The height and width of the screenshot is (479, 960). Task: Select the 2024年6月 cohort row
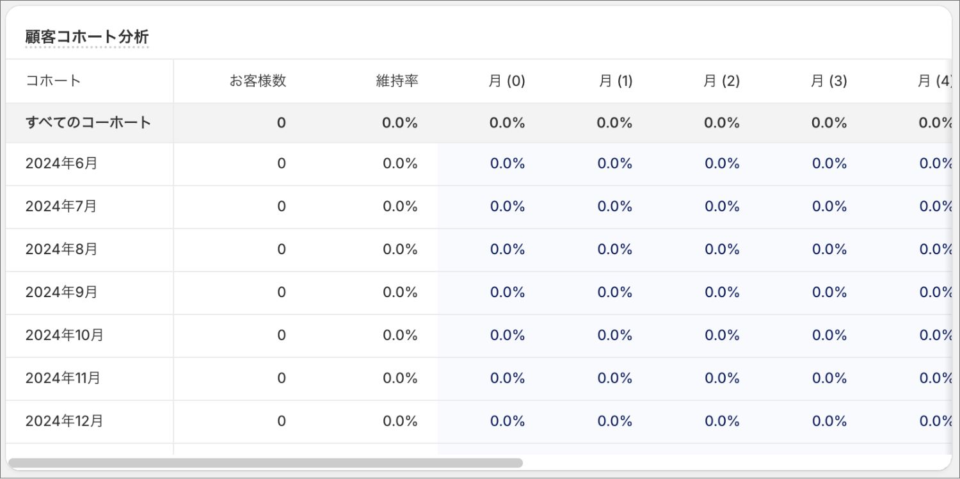tap(61, 163)
